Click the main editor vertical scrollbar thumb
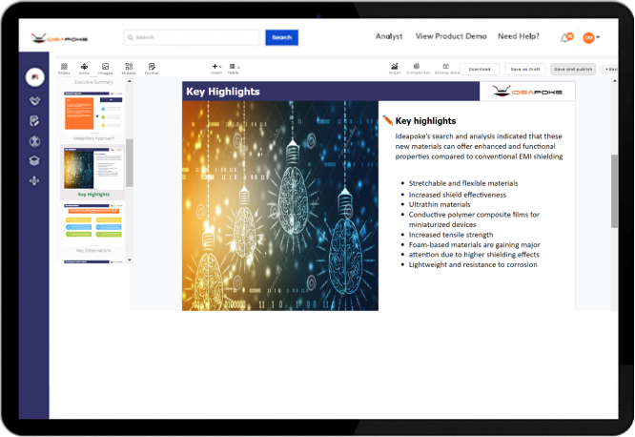Screen dimensions: 635x437 pyautogui.click(x=614, y=191)
